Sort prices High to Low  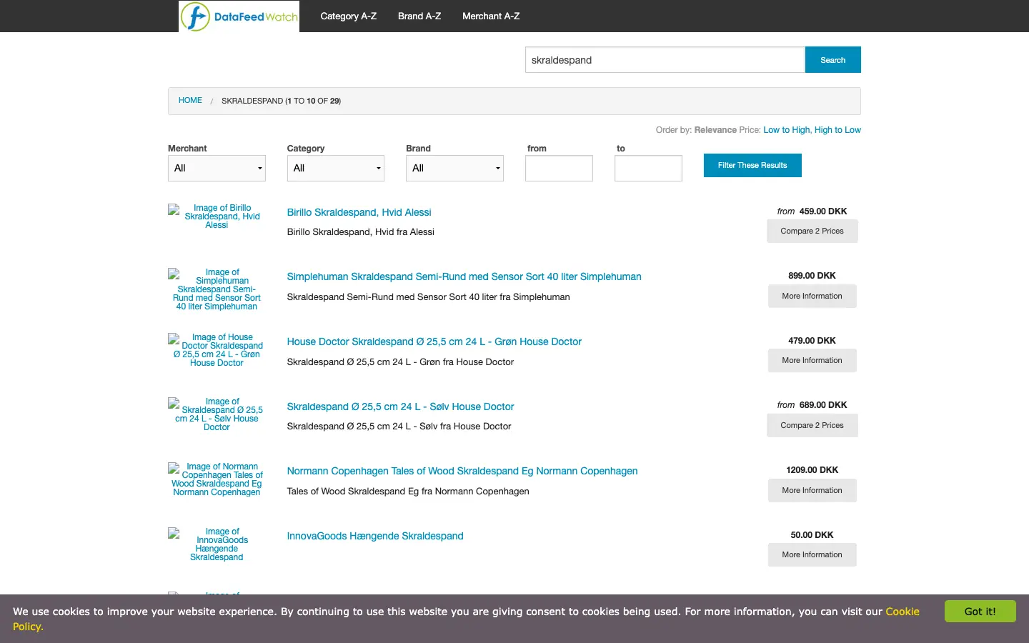[x=837, y=130]
